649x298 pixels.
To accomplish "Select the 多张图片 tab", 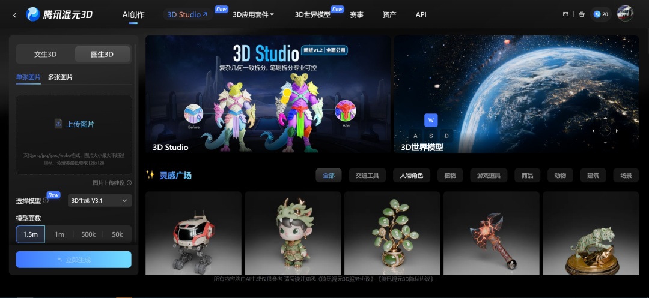I will coord(60,77).
